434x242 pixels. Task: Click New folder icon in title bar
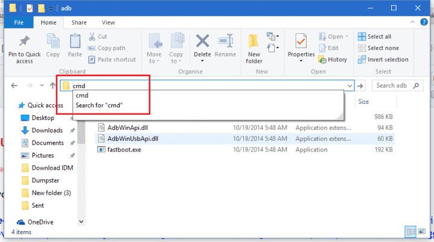point(41,8)
